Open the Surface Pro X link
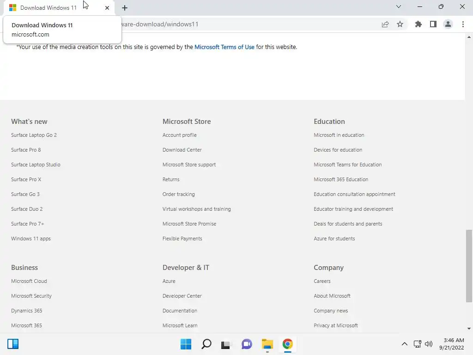The width and height of the screenshot is (473, 355). coord(26,179)
